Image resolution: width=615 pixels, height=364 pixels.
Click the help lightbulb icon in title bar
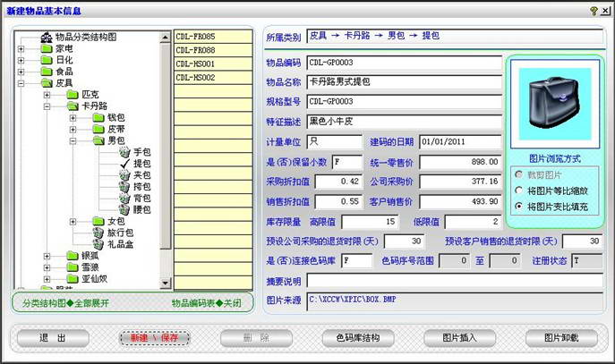coord(594,11)
